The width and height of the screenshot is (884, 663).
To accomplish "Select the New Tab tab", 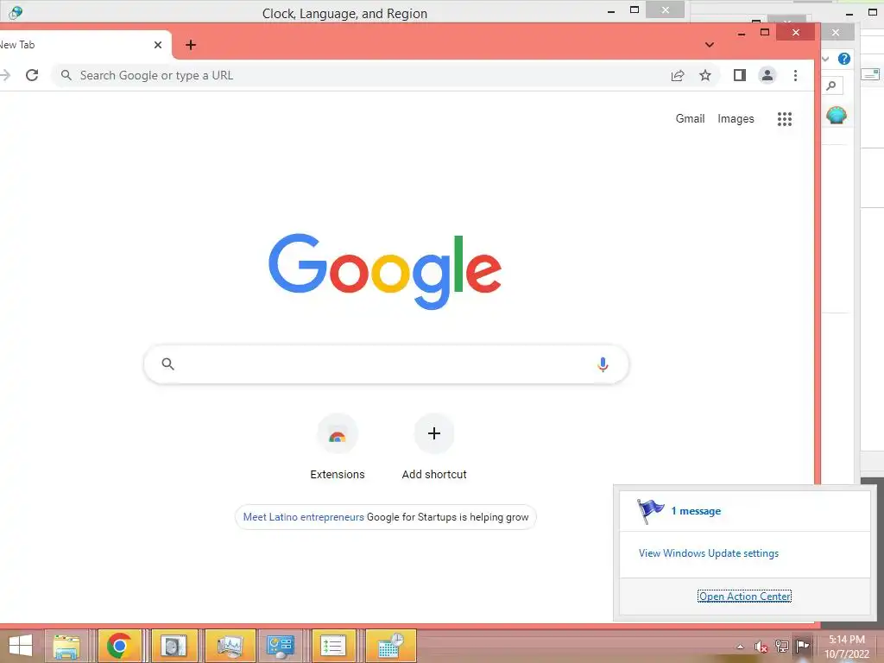I will 79,45.
